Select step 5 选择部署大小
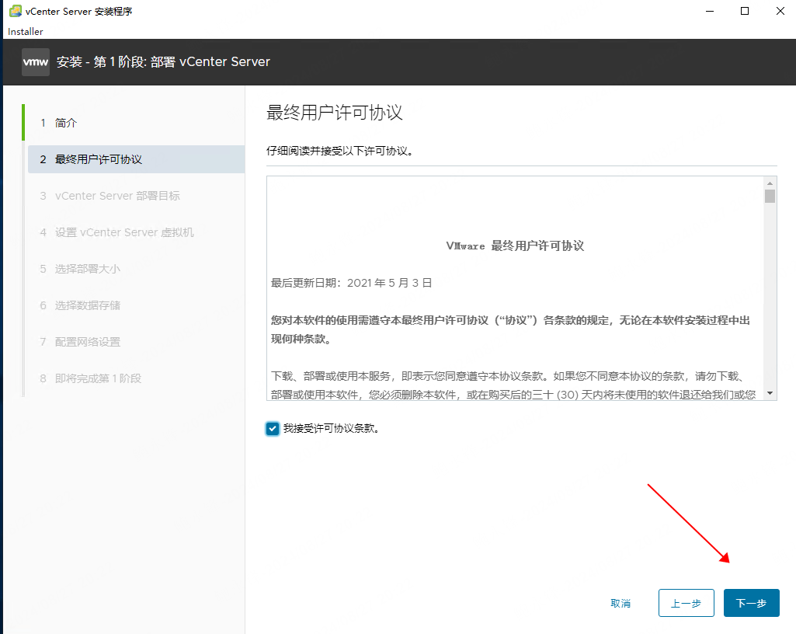 point(136,270)
